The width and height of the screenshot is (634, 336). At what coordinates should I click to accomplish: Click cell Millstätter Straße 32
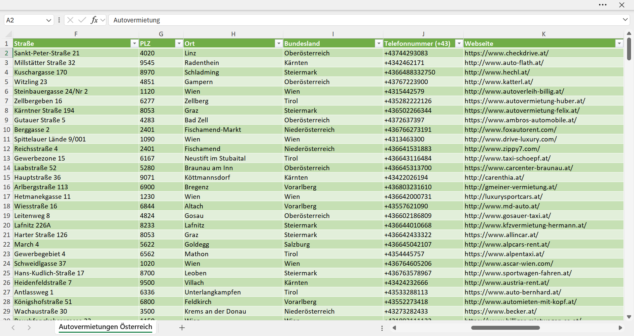click(76, 63)
